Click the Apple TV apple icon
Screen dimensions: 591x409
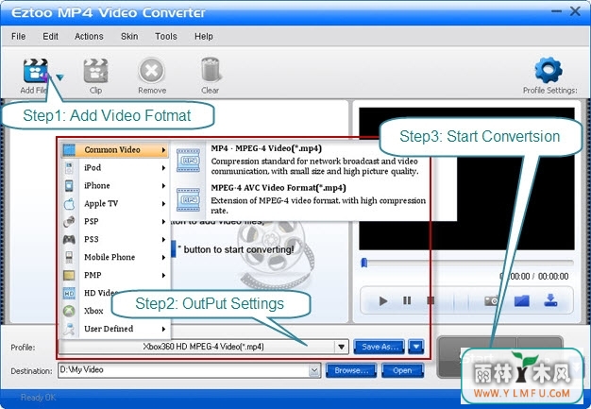[x=69, y=204]
